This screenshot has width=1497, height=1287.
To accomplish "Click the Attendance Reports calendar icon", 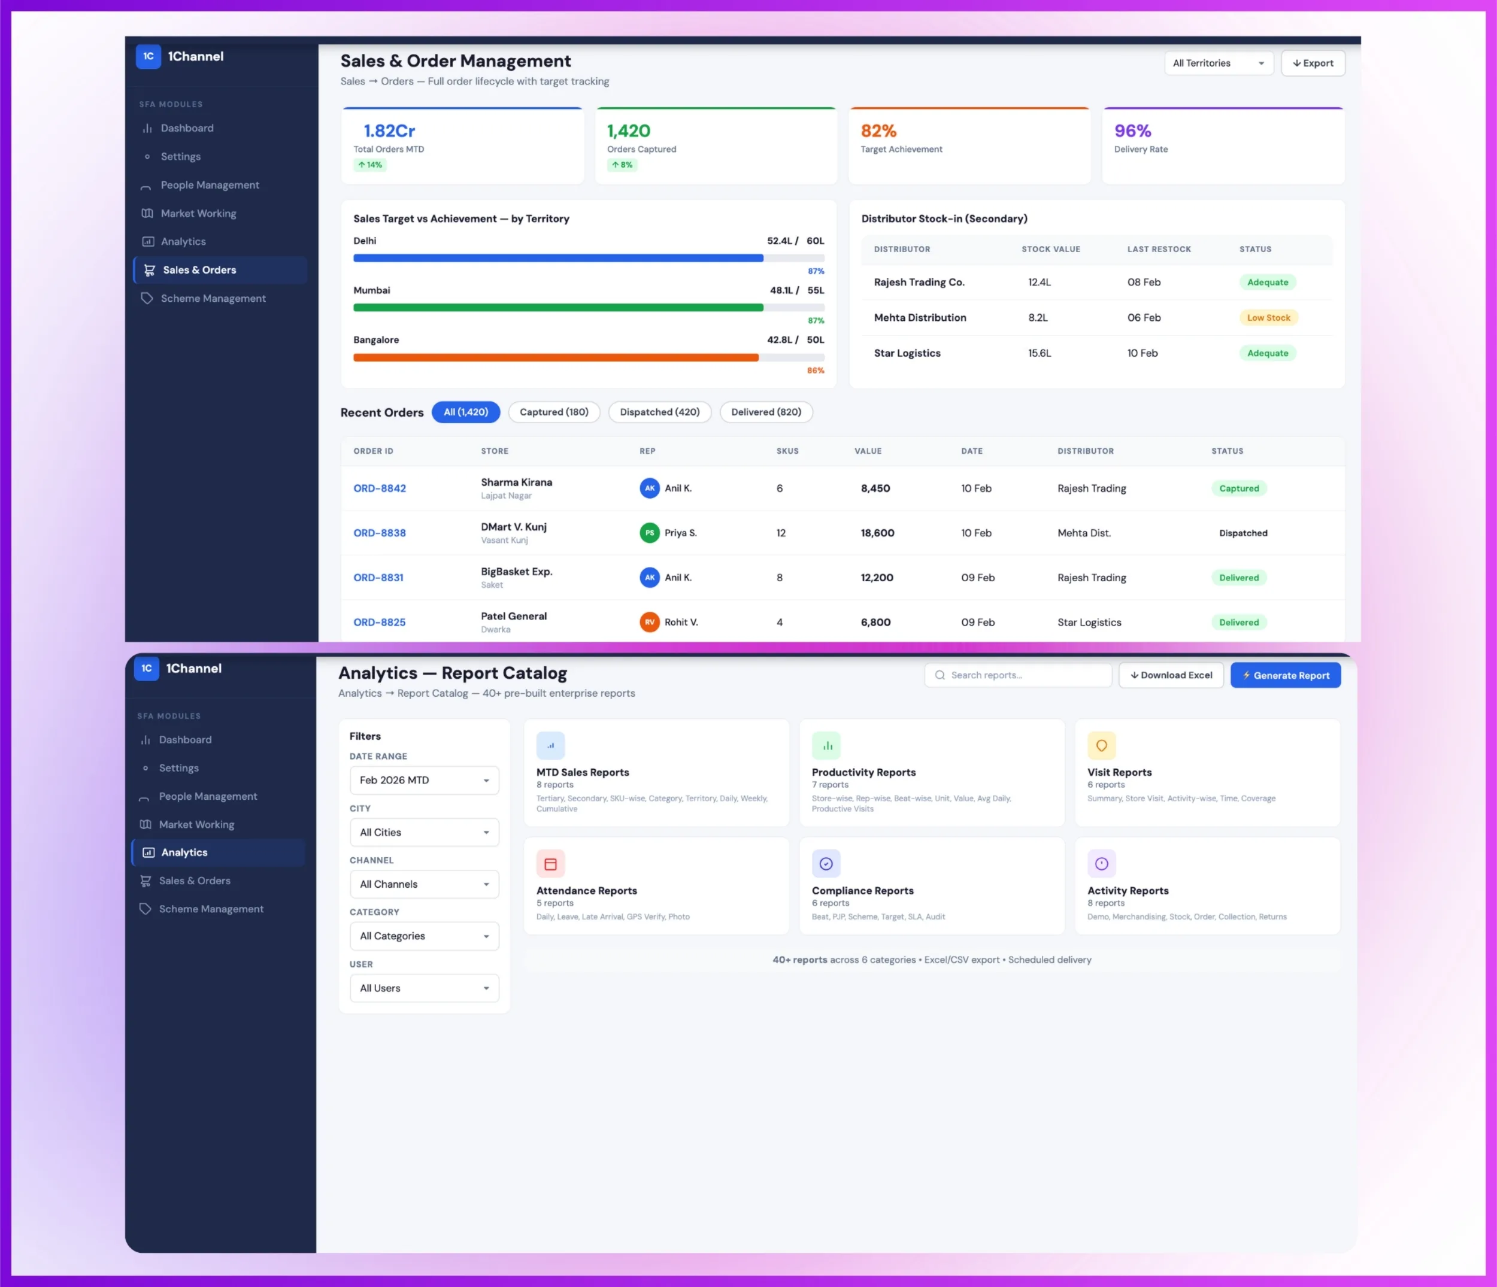I will point(550,863).
